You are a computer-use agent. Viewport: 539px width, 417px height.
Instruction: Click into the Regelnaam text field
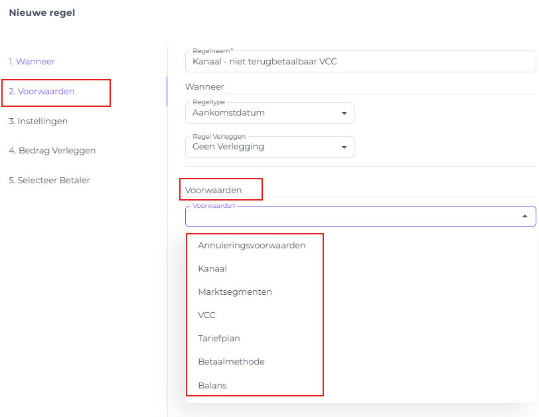(358, 62)
